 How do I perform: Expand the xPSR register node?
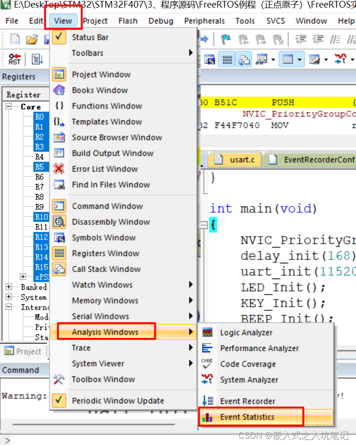23,277
